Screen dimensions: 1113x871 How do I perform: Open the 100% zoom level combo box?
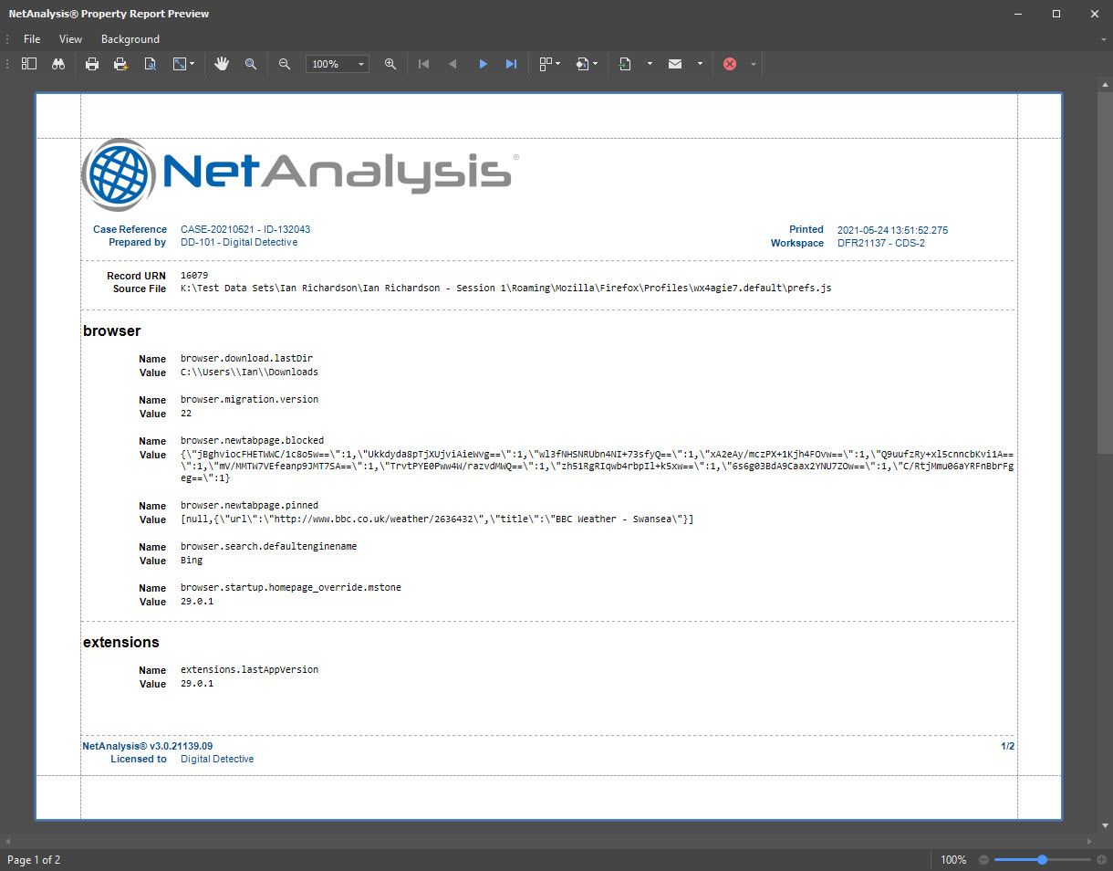coord(338,64)
